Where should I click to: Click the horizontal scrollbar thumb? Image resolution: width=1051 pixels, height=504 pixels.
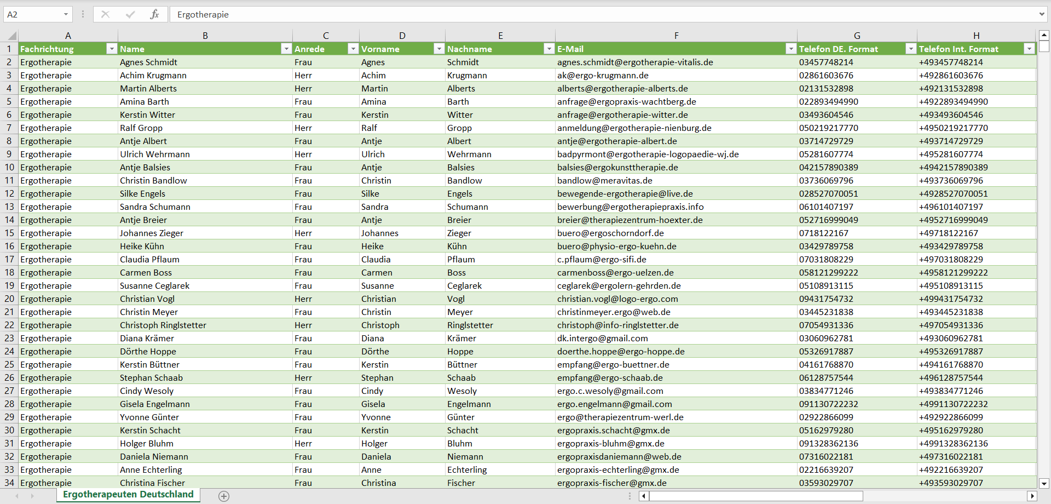click(x=756, y=496)
